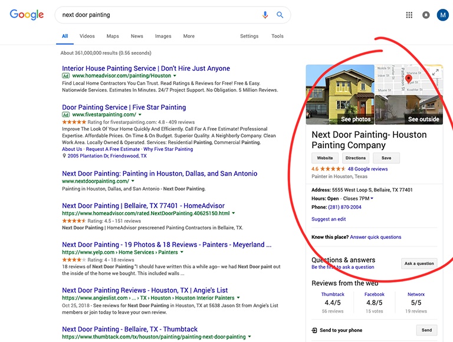Viewport: 453px width, 342px height.
Task: Expand homeadvisor ad URL dropdown arrow
Action: point(175,75)
